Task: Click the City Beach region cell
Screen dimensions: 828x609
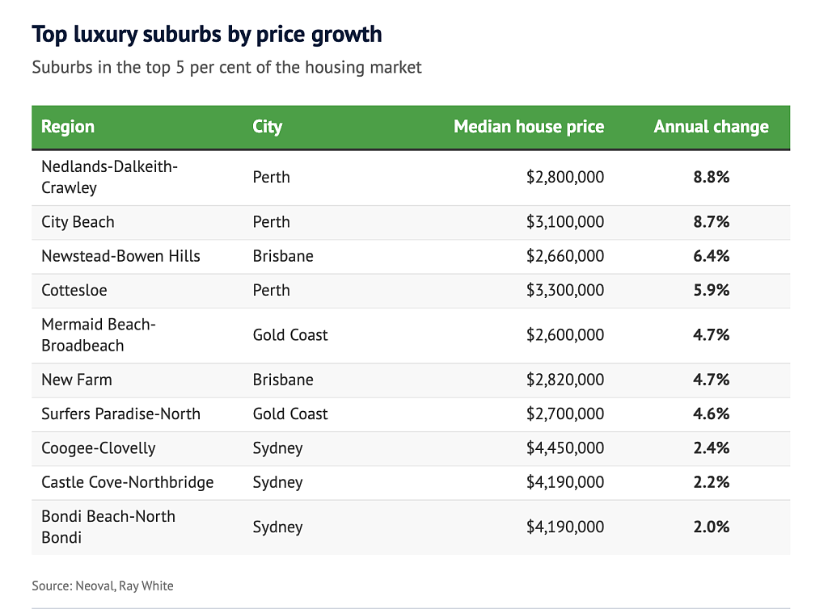Action: (x=78, y=222)
